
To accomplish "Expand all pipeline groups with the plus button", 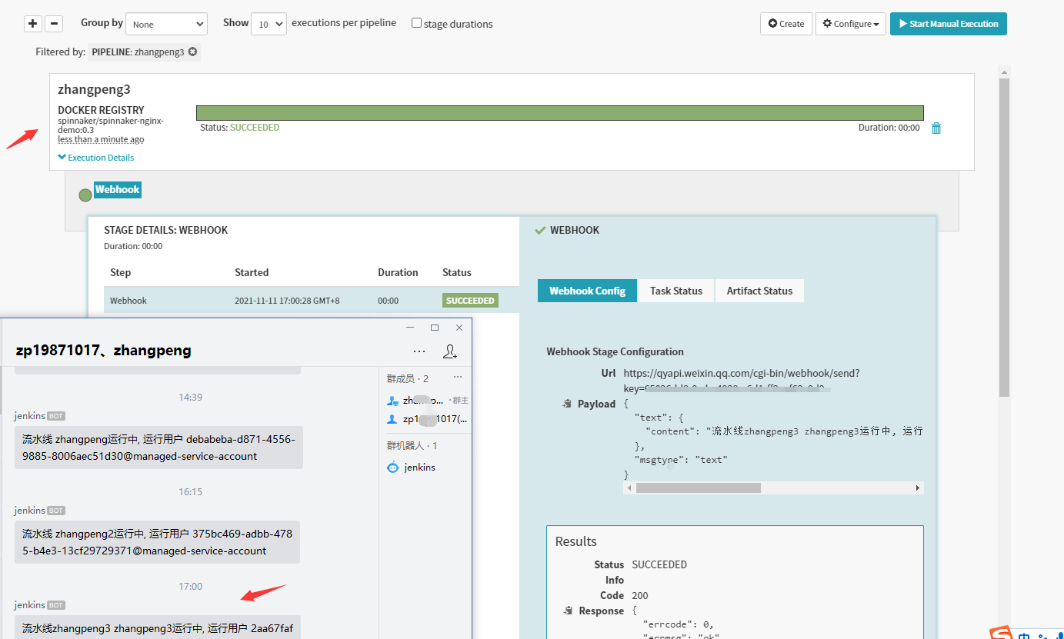I will coord(33,24).
